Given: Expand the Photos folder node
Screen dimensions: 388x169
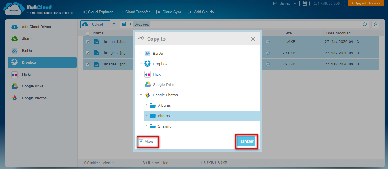Looking at the screenshot, I should pyautogui.click(x=146, y=116).
